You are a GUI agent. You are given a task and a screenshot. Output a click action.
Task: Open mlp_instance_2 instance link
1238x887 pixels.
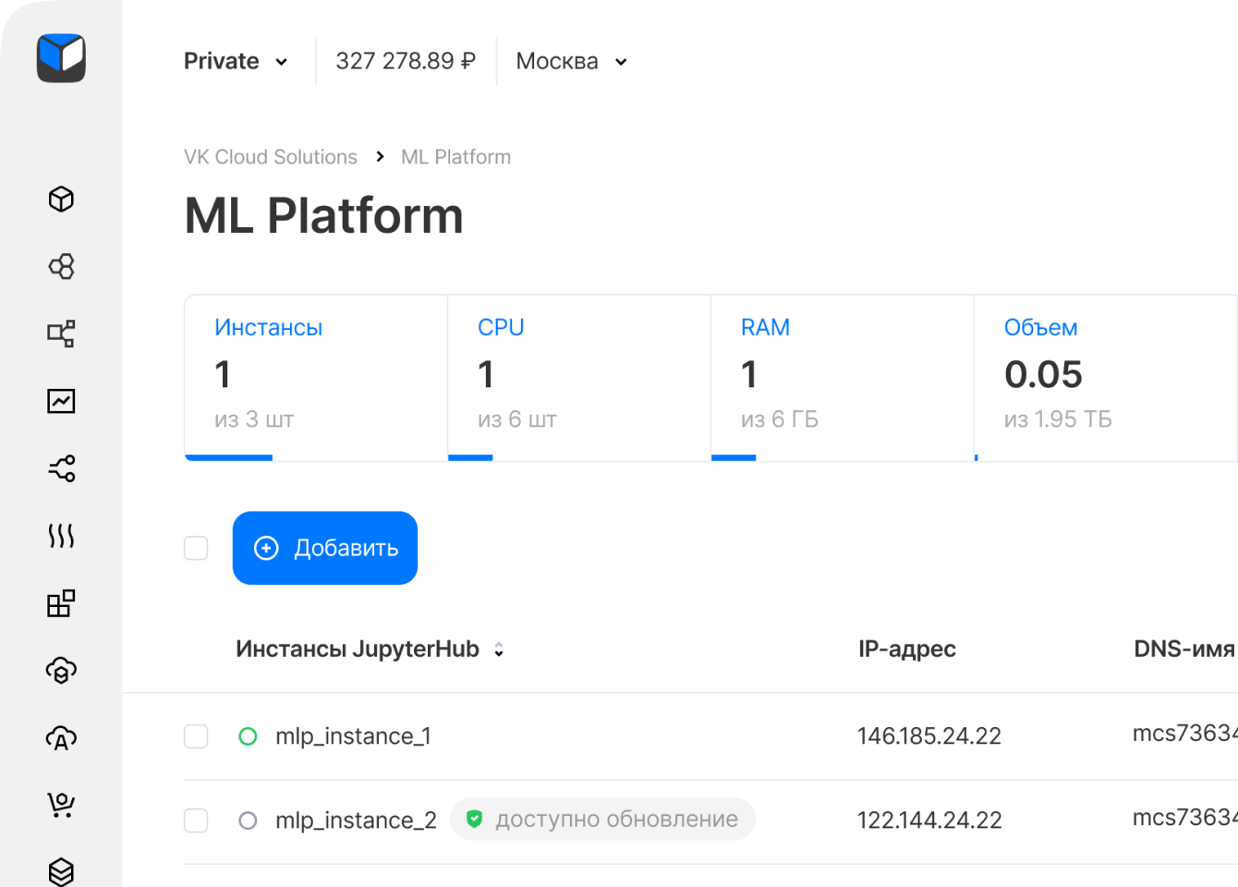[356, 820]
